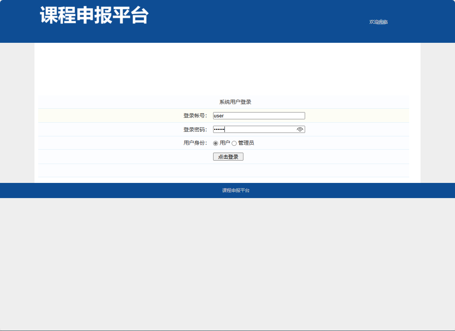Focus the 登录密码 password input field
455x331 pixels.
click(257, 129)
